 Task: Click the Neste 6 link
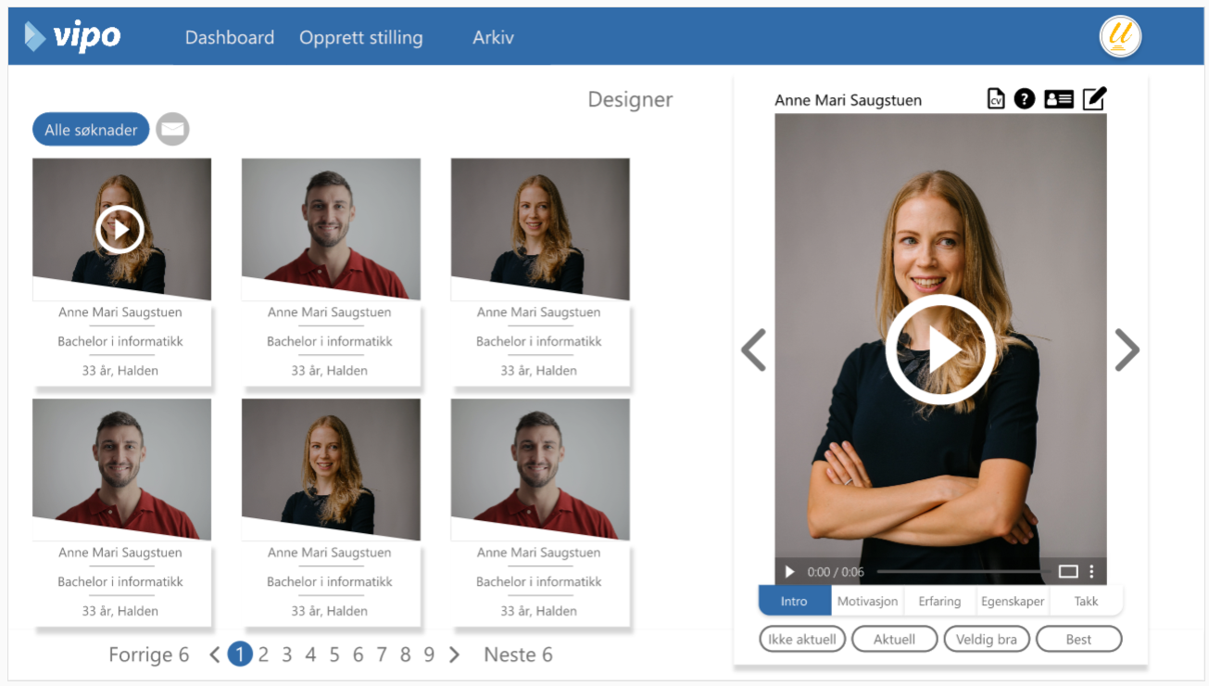pyautogui.click(x=518, y=655)
